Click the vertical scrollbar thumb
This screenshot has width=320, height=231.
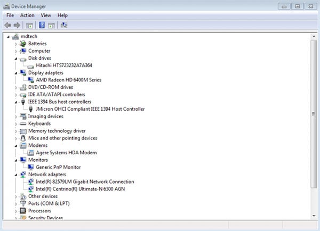coord(314,114)
